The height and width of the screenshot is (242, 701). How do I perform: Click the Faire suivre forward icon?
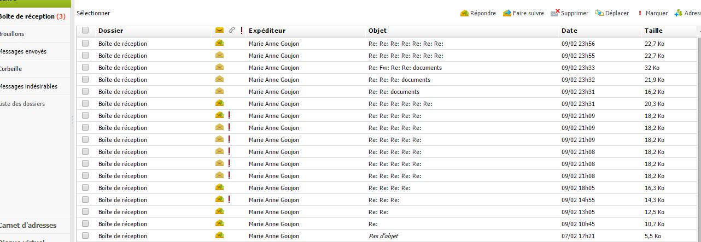(507, 13)
